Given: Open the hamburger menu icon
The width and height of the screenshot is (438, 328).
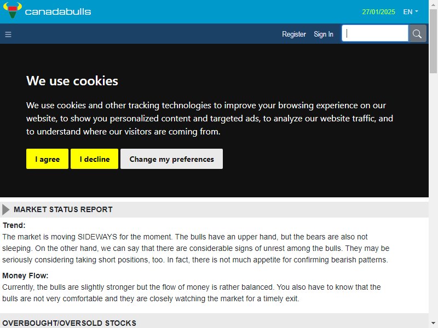Looking at the screenshot, I should point(8,34).
